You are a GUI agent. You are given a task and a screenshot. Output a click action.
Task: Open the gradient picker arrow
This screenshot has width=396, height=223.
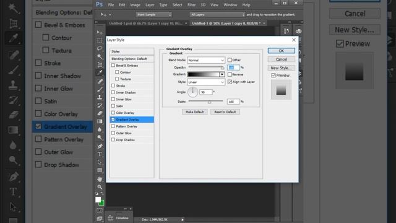point(222,74)
